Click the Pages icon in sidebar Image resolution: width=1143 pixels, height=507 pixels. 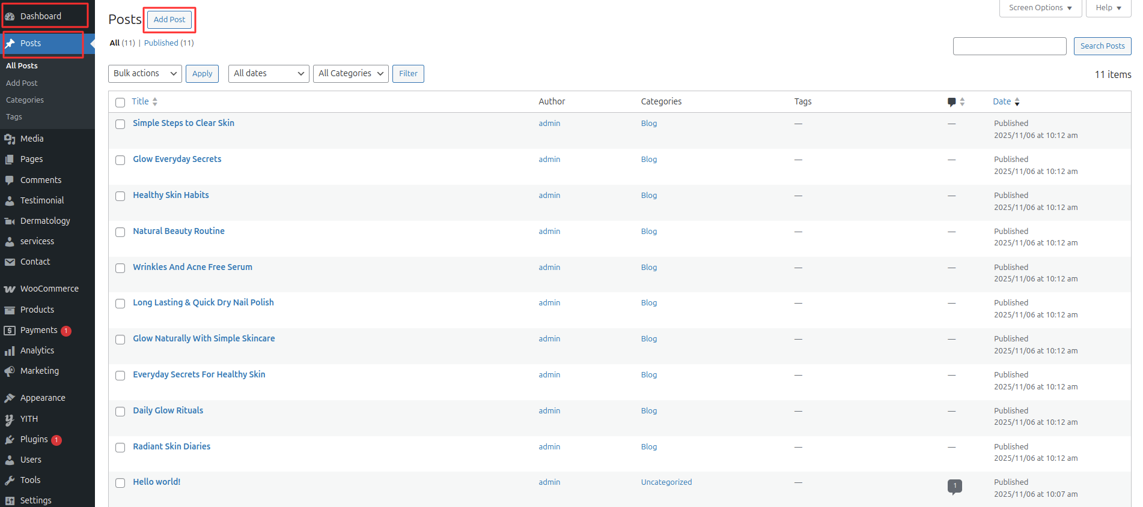tap(10, 159)
